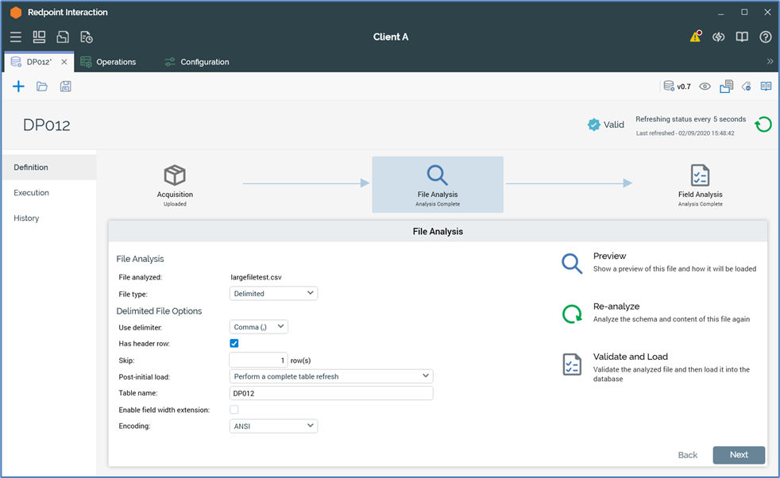Image resolution: width=780 pixels, height=478 pixels.
Task: Click the Validate and Load link
Action: pyautogui.click(x=630, y=357)
